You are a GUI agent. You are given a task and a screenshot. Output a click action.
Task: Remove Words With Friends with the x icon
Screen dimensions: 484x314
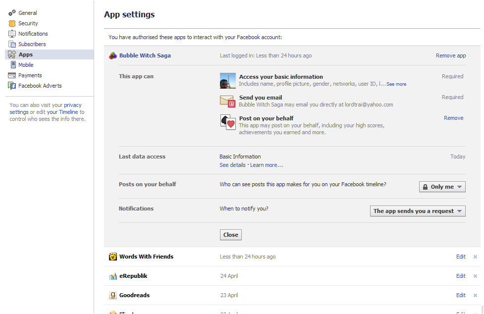pyautogui.click(x=476, y=257)
